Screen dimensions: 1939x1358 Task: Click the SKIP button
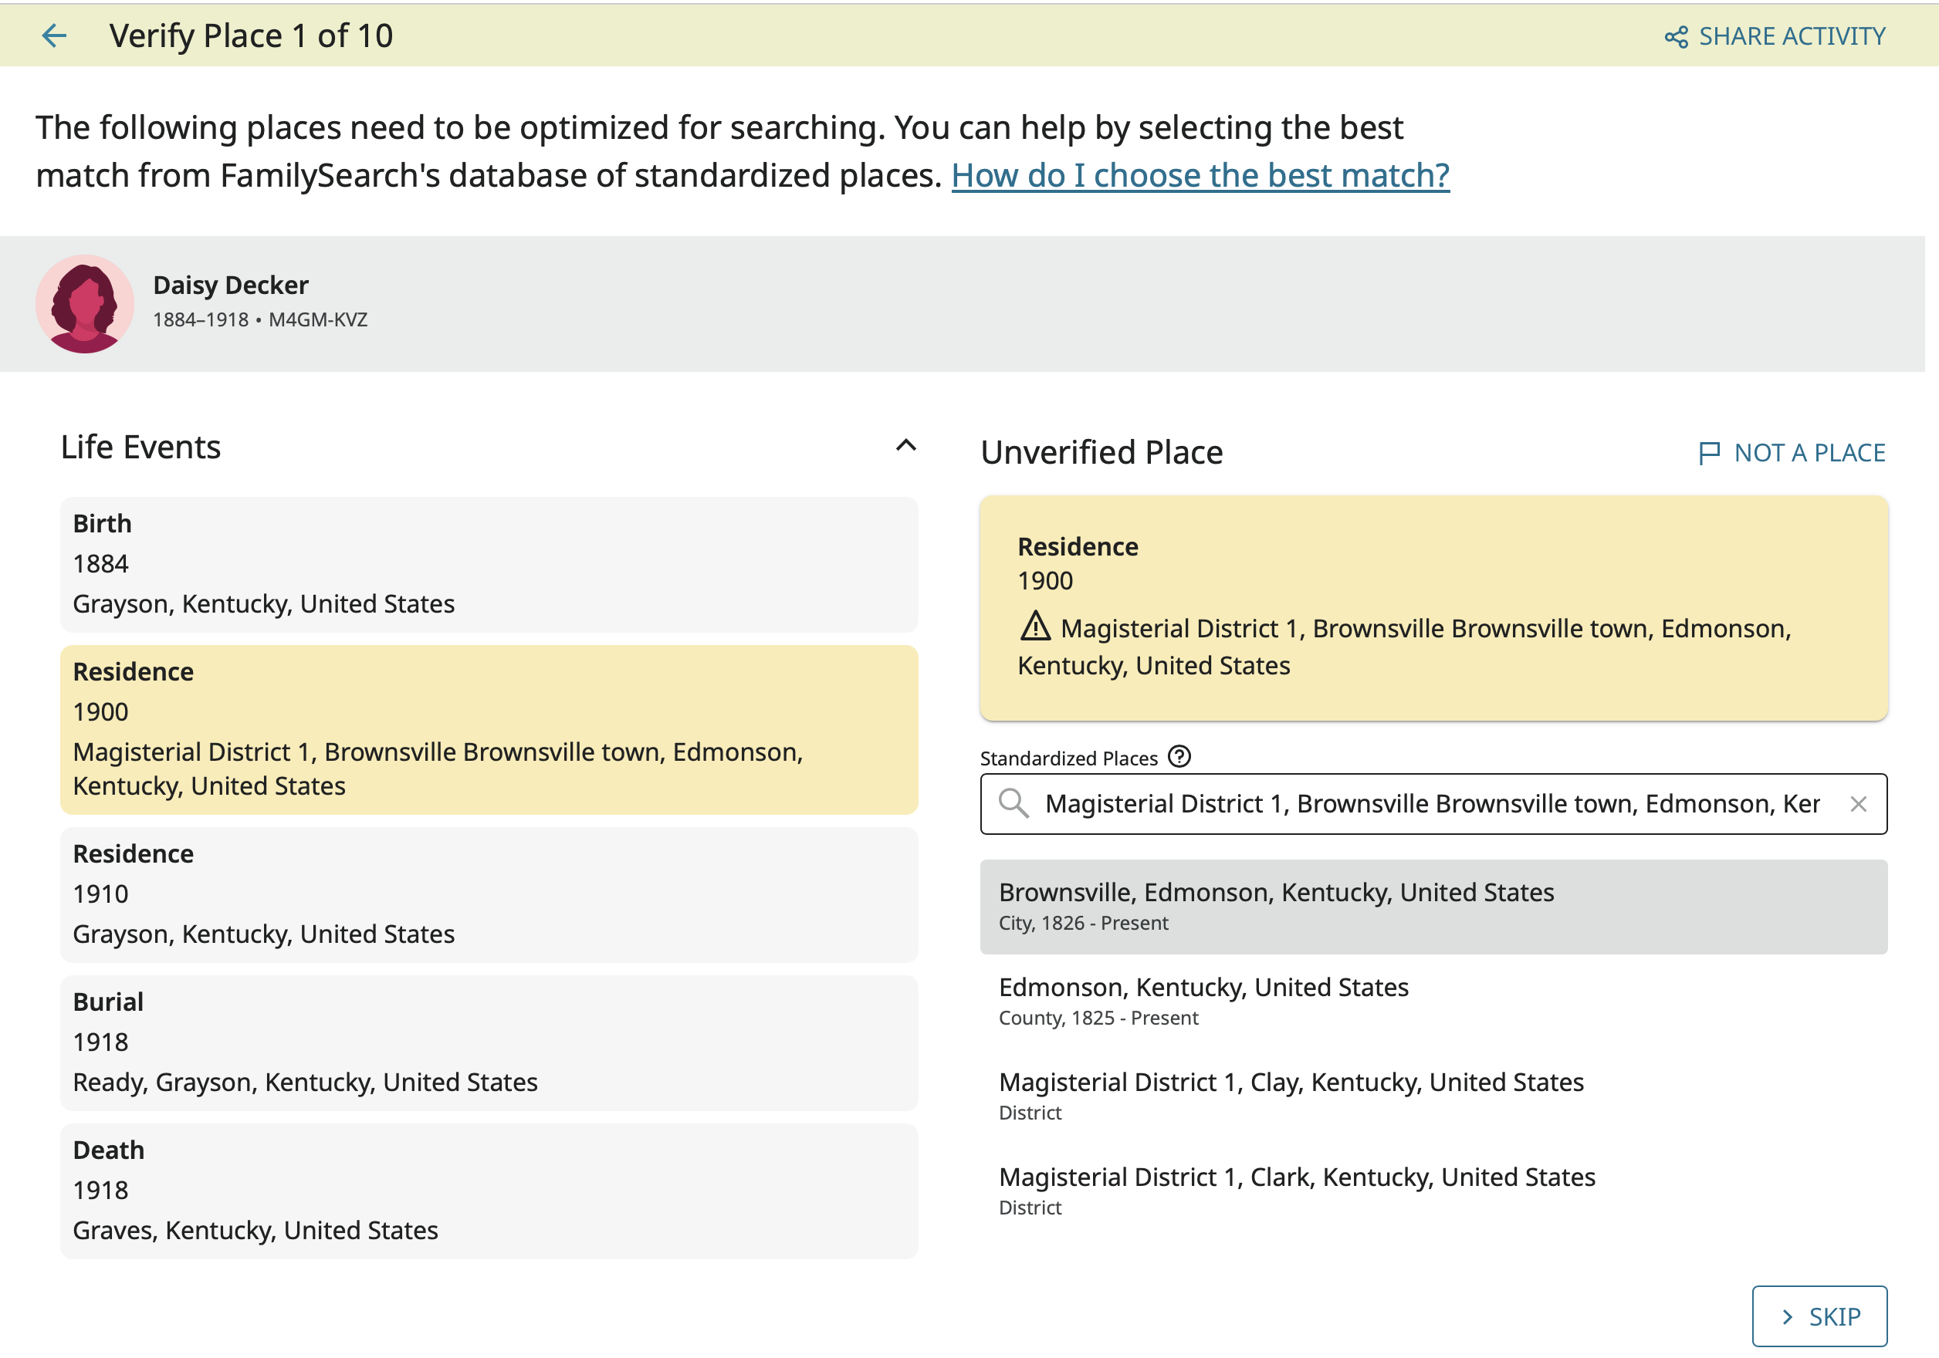pos(1819,1316)
